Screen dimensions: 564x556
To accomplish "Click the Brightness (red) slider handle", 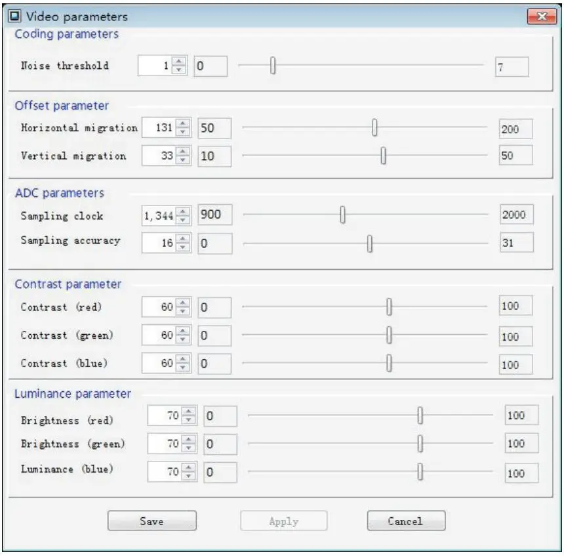I will 420,416.
